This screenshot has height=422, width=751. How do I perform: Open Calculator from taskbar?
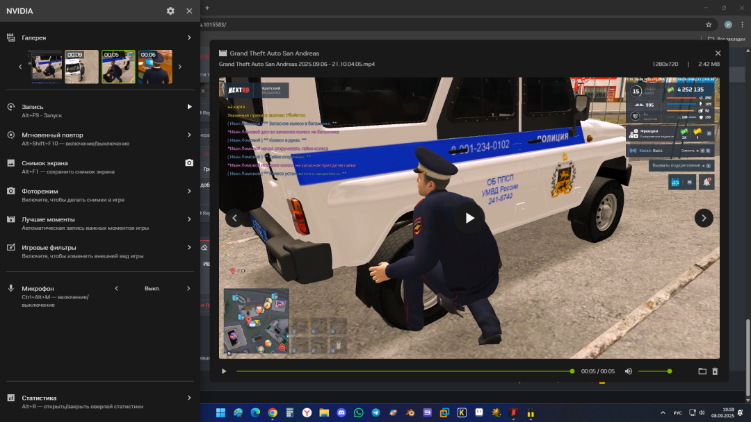point(290,412)
